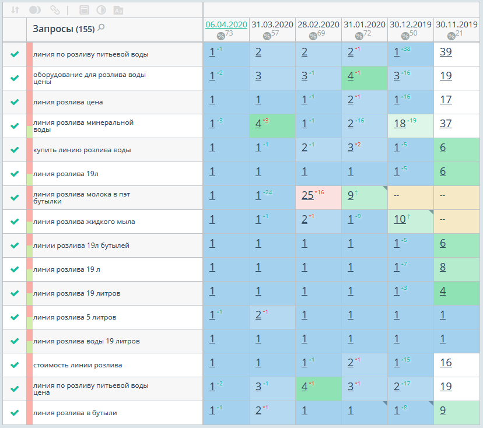Click the Запросы (155) column header
Viewport: 483px width, 428px height.
click(x=63, y=29)
